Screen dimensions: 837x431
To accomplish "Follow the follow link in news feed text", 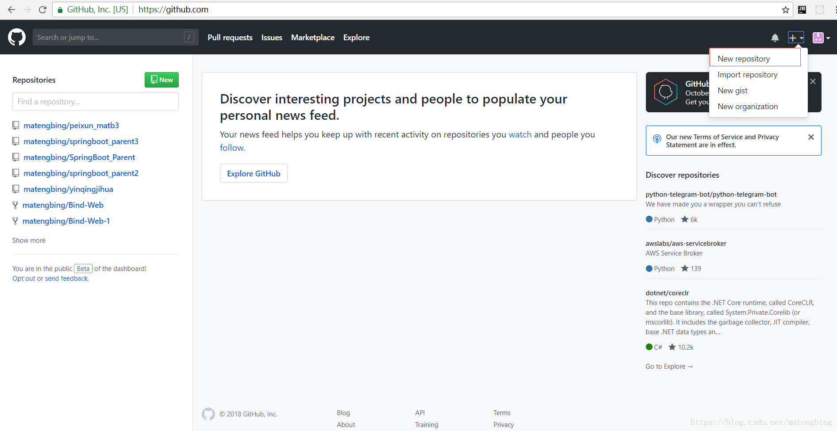I will [x=231, y=148].
